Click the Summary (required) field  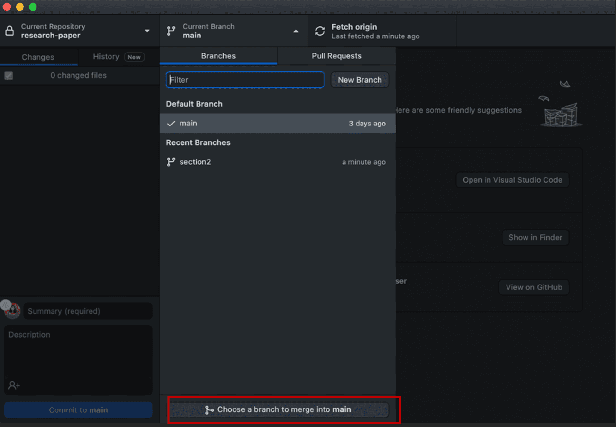[x=88, y=311]
